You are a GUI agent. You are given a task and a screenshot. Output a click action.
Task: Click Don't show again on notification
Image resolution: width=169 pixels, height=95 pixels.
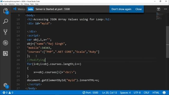[x=121, y=9]
